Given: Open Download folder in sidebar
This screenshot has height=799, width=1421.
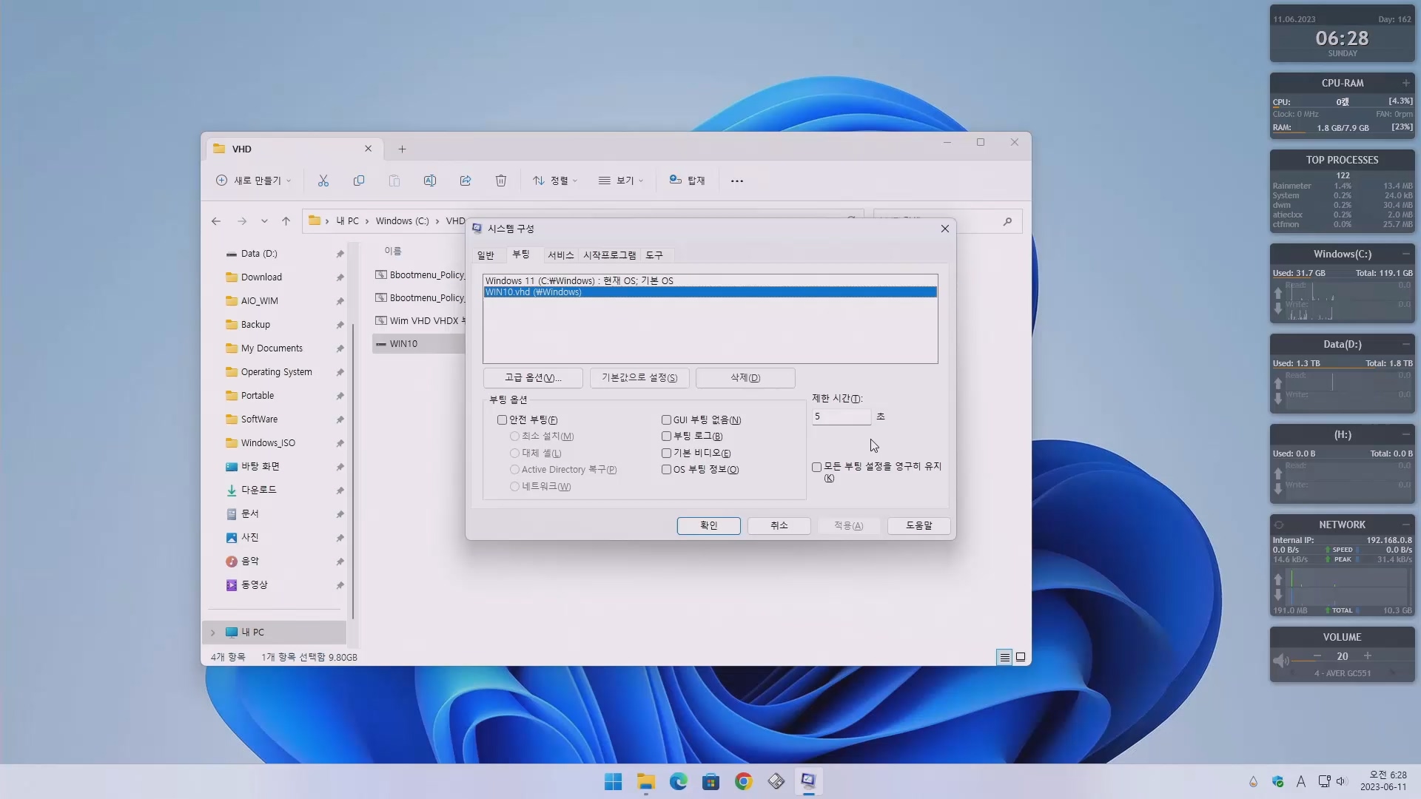Looking at the screenshot, I should pos(261,277).
